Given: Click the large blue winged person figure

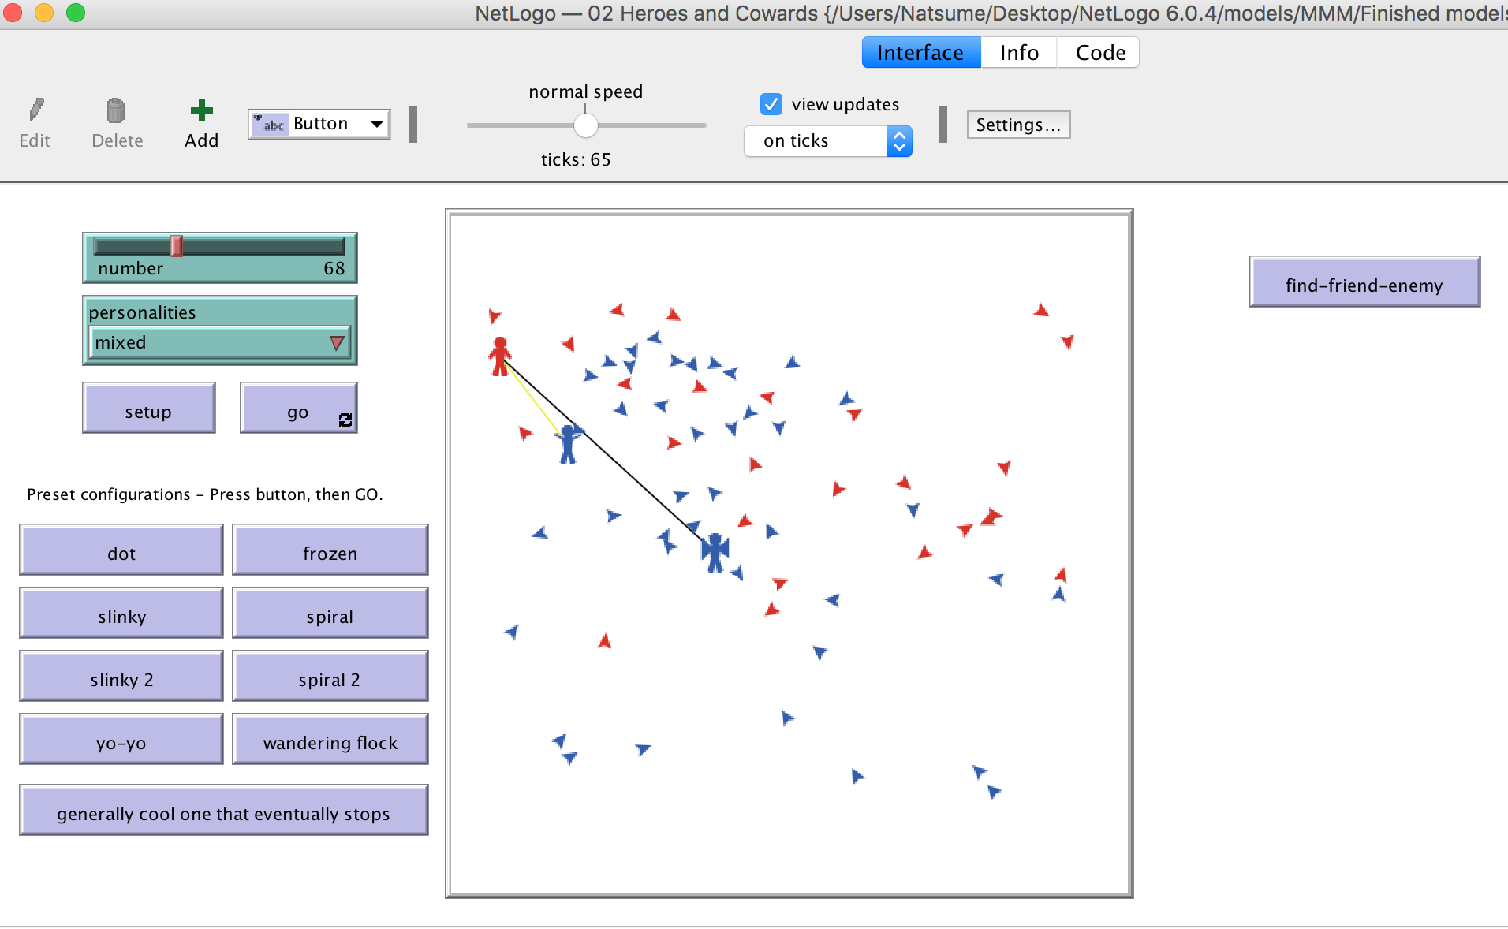Looking at the screenshot, I should [x=715, y=551].
